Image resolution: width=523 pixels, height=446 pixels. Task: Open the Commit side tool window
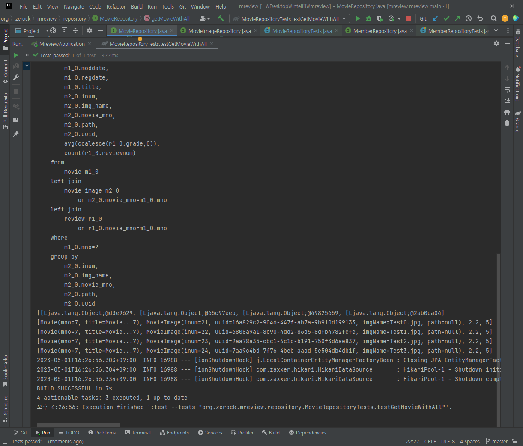point(6,71)
